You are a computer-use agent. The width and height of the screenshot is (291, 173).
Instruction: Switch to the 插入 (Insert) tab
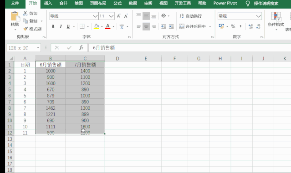(x=48, y=3)
